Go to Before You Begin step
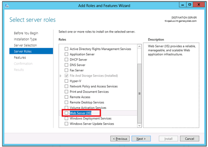Image resolution: width=208 pixels, height=147 pixels. [x=26, y=33]
